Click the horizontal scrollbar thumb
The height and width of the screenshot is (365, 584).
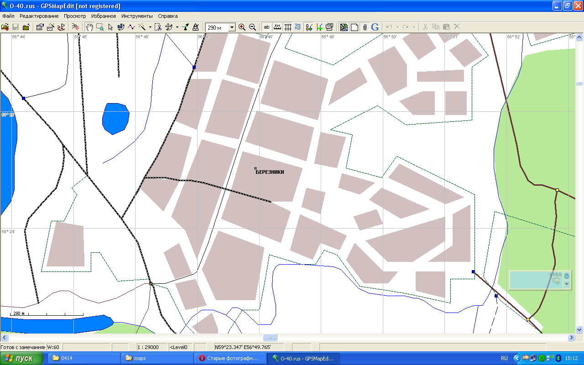(x=270, y=337)
